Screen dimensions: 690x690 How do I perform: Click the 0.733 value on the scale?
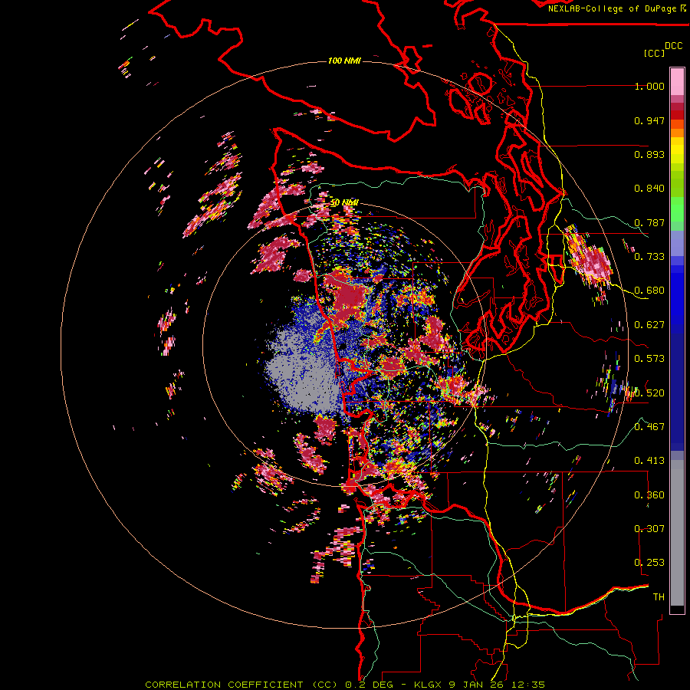649,257
